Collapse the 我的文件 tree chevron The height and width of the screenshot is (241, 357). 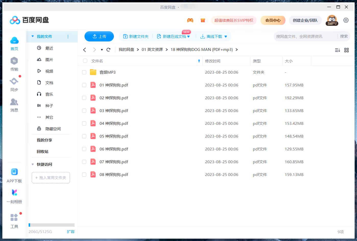32,36
